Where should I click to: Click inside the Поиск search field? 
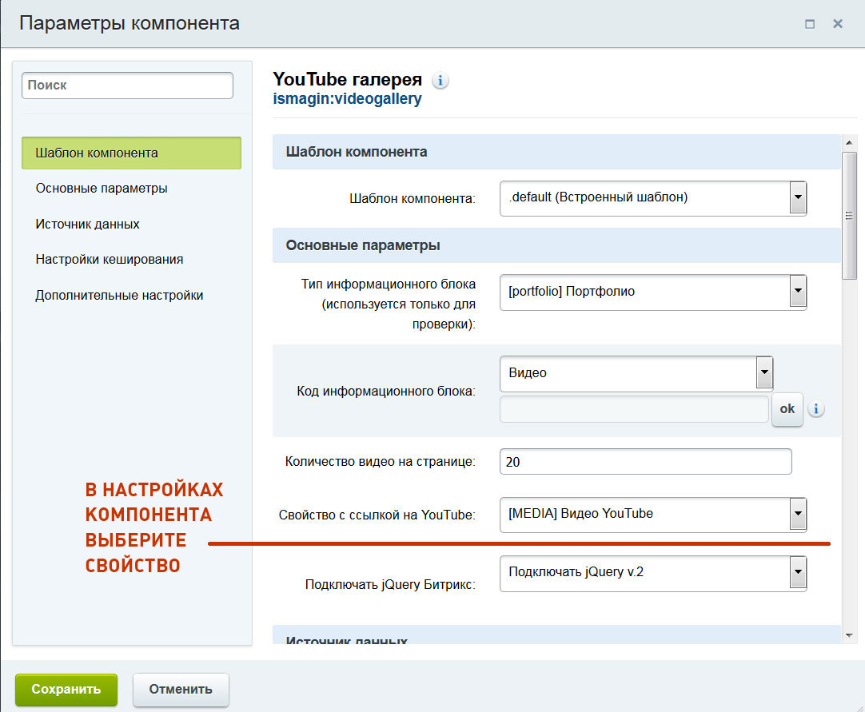pyautogui.click(x=126, y=85)
